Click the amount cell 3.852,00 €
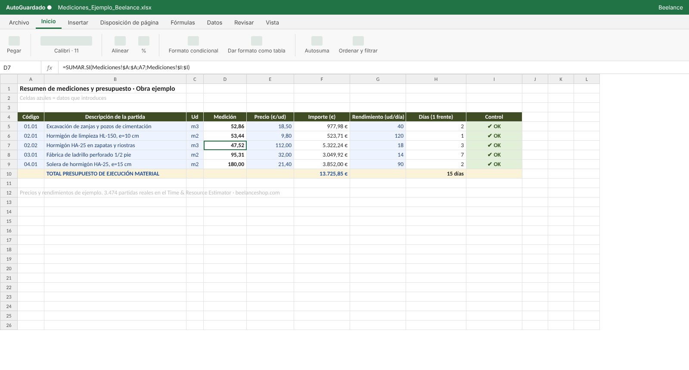 tap(322, 164)
